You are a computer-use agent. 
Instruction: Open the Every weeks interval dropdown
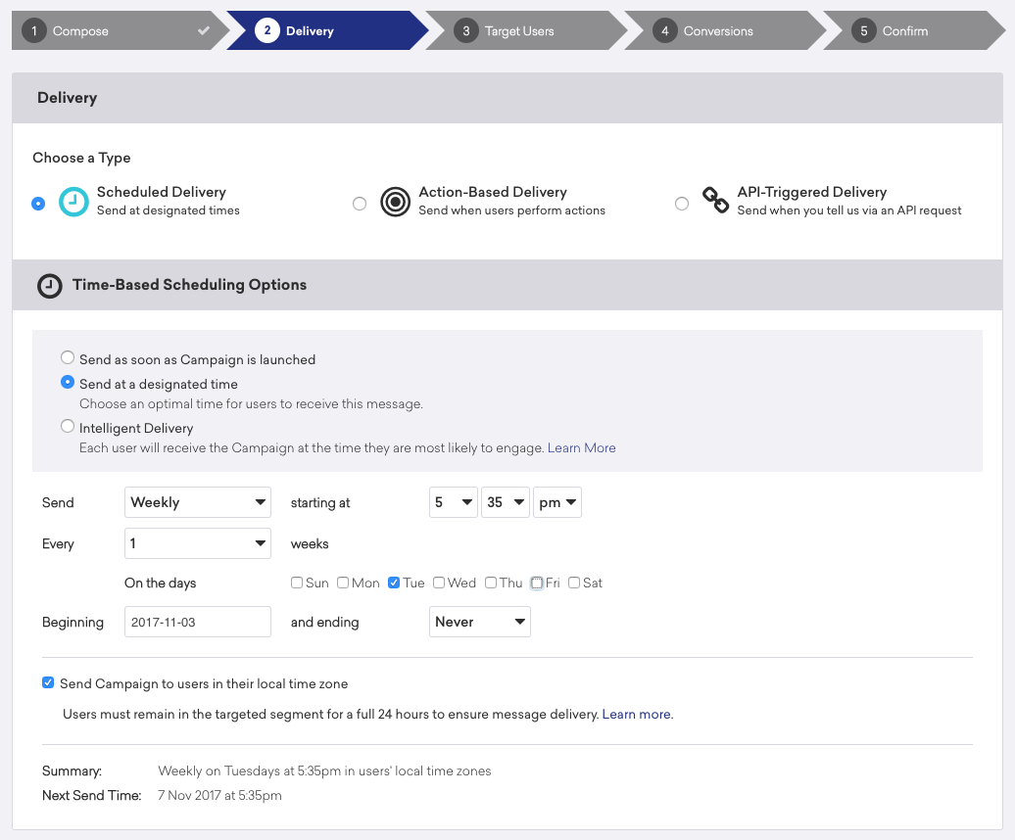tap(198, 543)
